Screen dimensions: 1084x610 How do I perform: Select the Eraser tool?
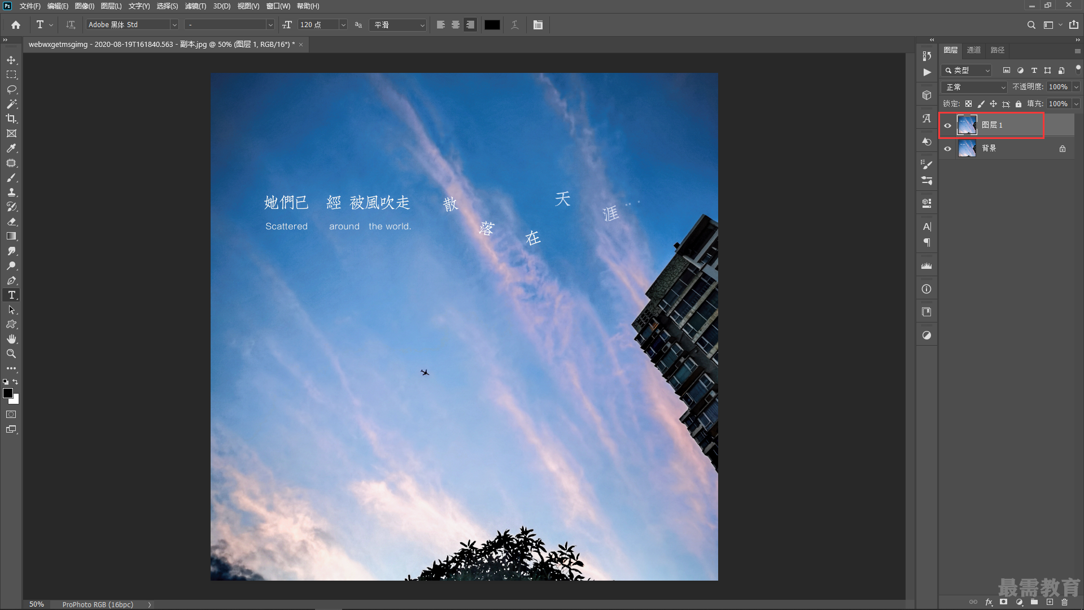[x=11, y=221]
